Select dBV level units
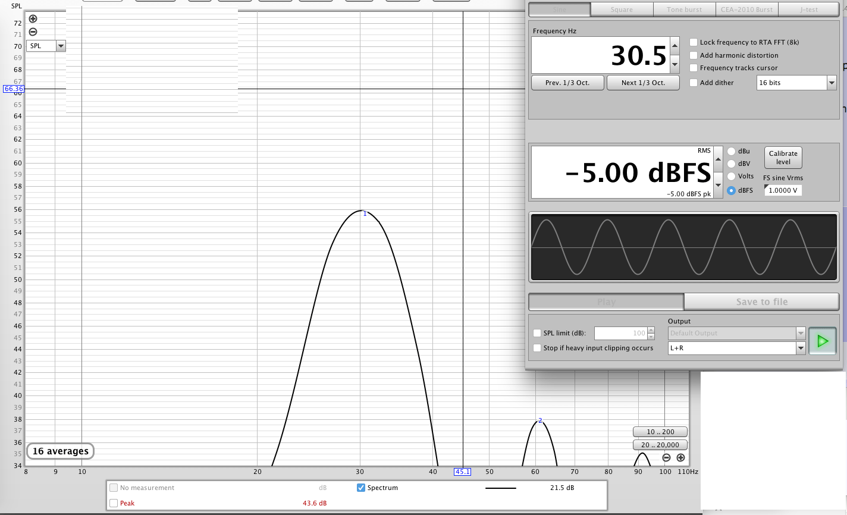This screenshot has height=515, width=847. 731,164
